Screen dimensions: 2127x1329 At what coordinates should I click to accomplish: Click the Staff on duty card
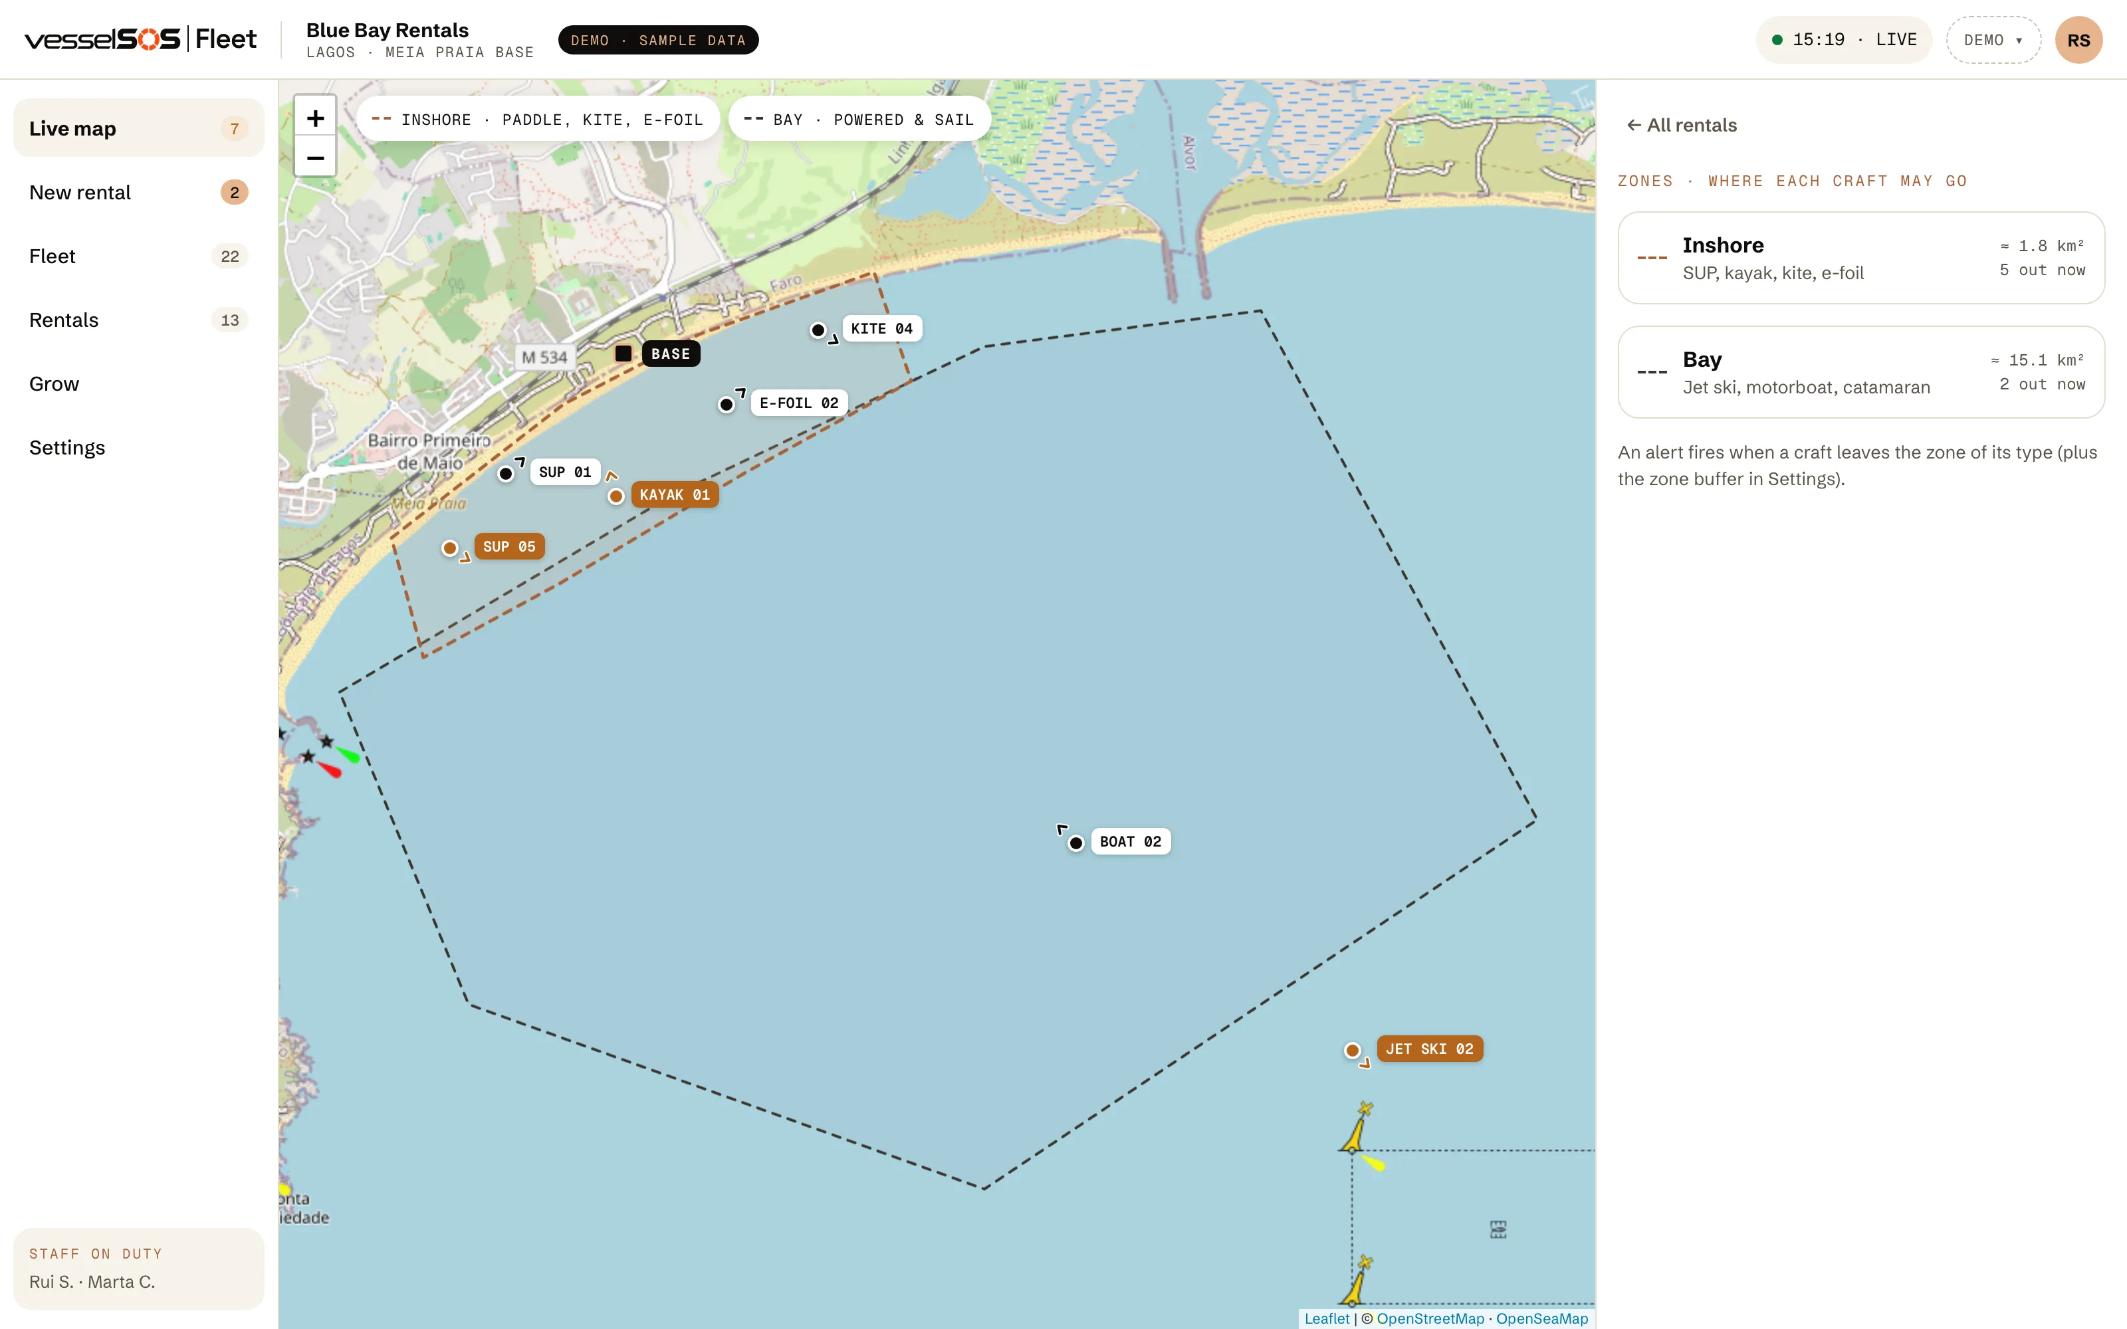(x=139, y=1269)
